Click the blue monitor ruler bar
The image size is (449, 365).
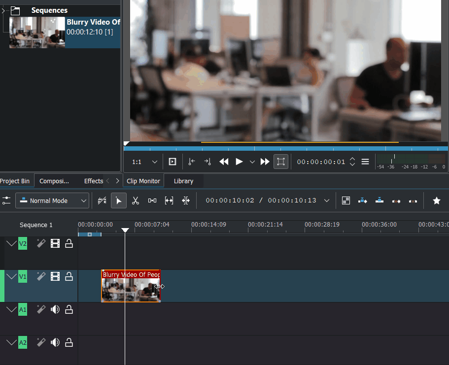tap(286, 149)
